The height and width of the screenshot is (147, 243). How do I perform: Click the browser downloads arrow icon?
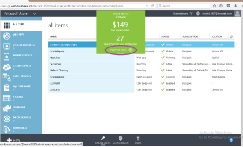tap(236, 6)
